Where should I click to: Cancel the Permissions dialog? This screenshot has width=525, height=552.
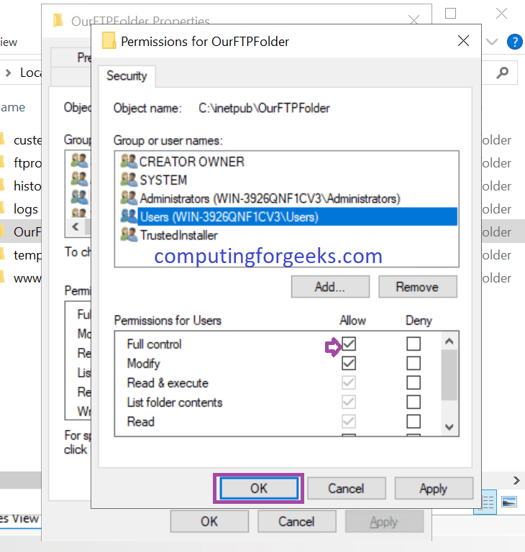tap(346, 488)
